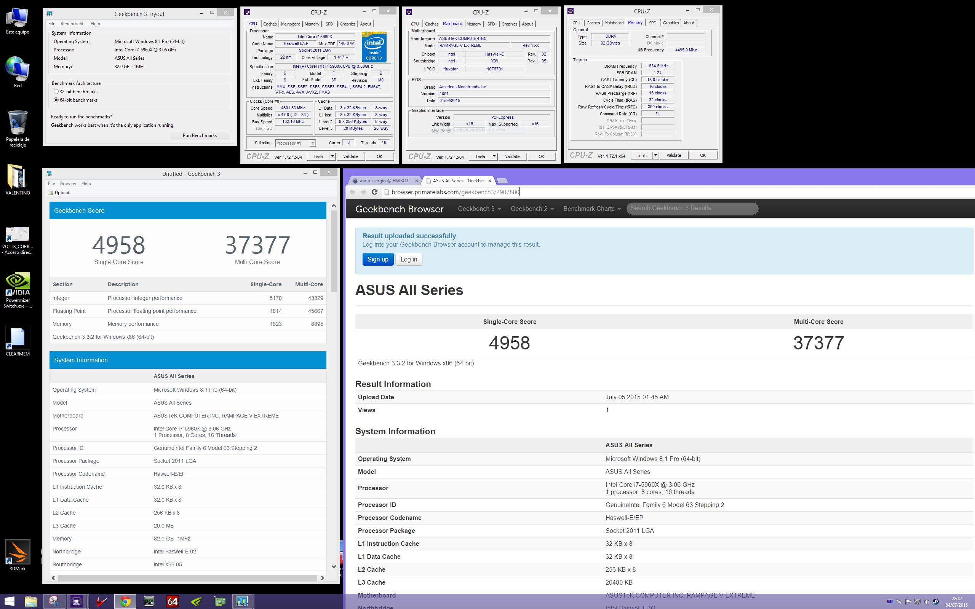Open the Este equipo desktop icon

click(17, 20)
